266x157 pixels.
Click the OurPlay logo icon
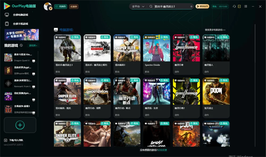[7, 6]
